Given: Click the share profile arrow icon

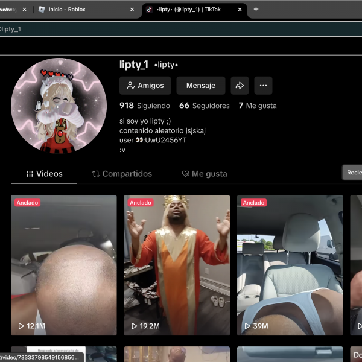Looking at the screenshot, I should click(x=240, y=86).
